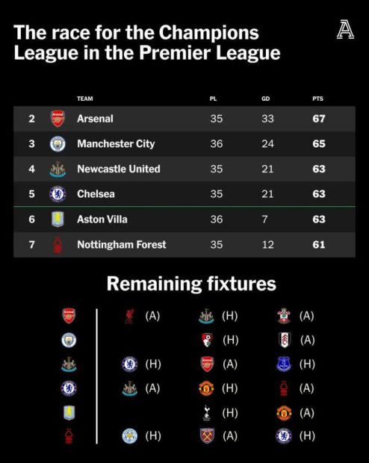Click The Athletic logo in top corner

pyautogui.click(x=345, y=29)
